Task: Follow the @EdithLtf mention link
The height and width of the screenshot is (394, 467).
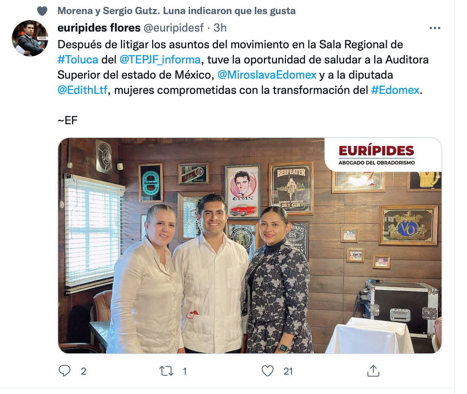Action: 83,90
